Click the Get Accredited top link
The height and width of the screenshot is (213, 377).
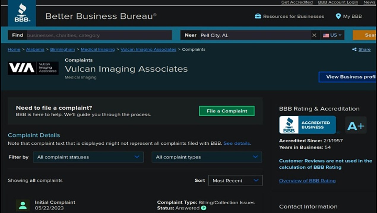click(x=297, y=2)
